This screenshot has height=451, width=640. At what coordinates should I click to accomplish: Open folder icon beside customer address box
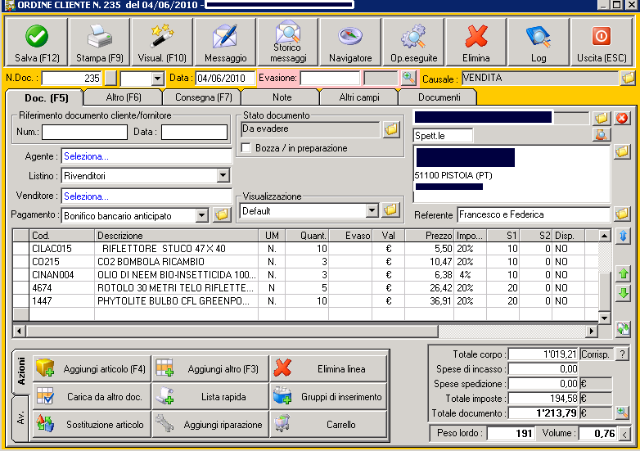point(622,151)
